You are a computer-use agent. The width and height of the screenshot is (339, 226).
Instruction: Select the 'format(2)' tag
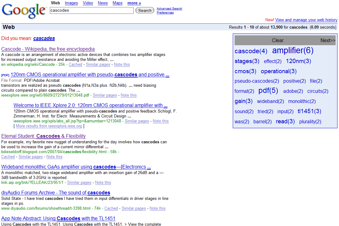[244, 91]
